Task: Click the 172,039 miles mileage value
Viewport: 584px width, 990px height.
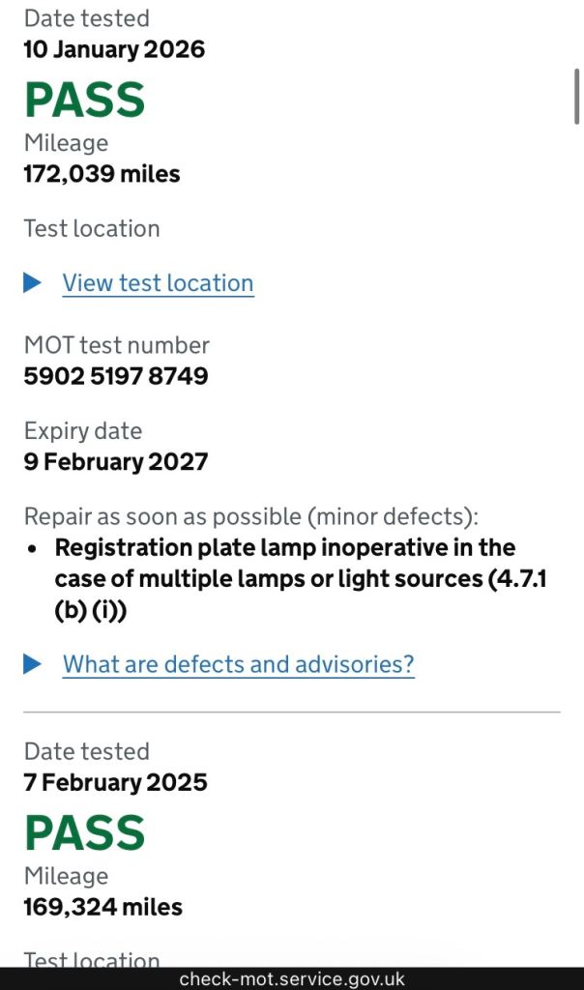Action: coord(102,174)
